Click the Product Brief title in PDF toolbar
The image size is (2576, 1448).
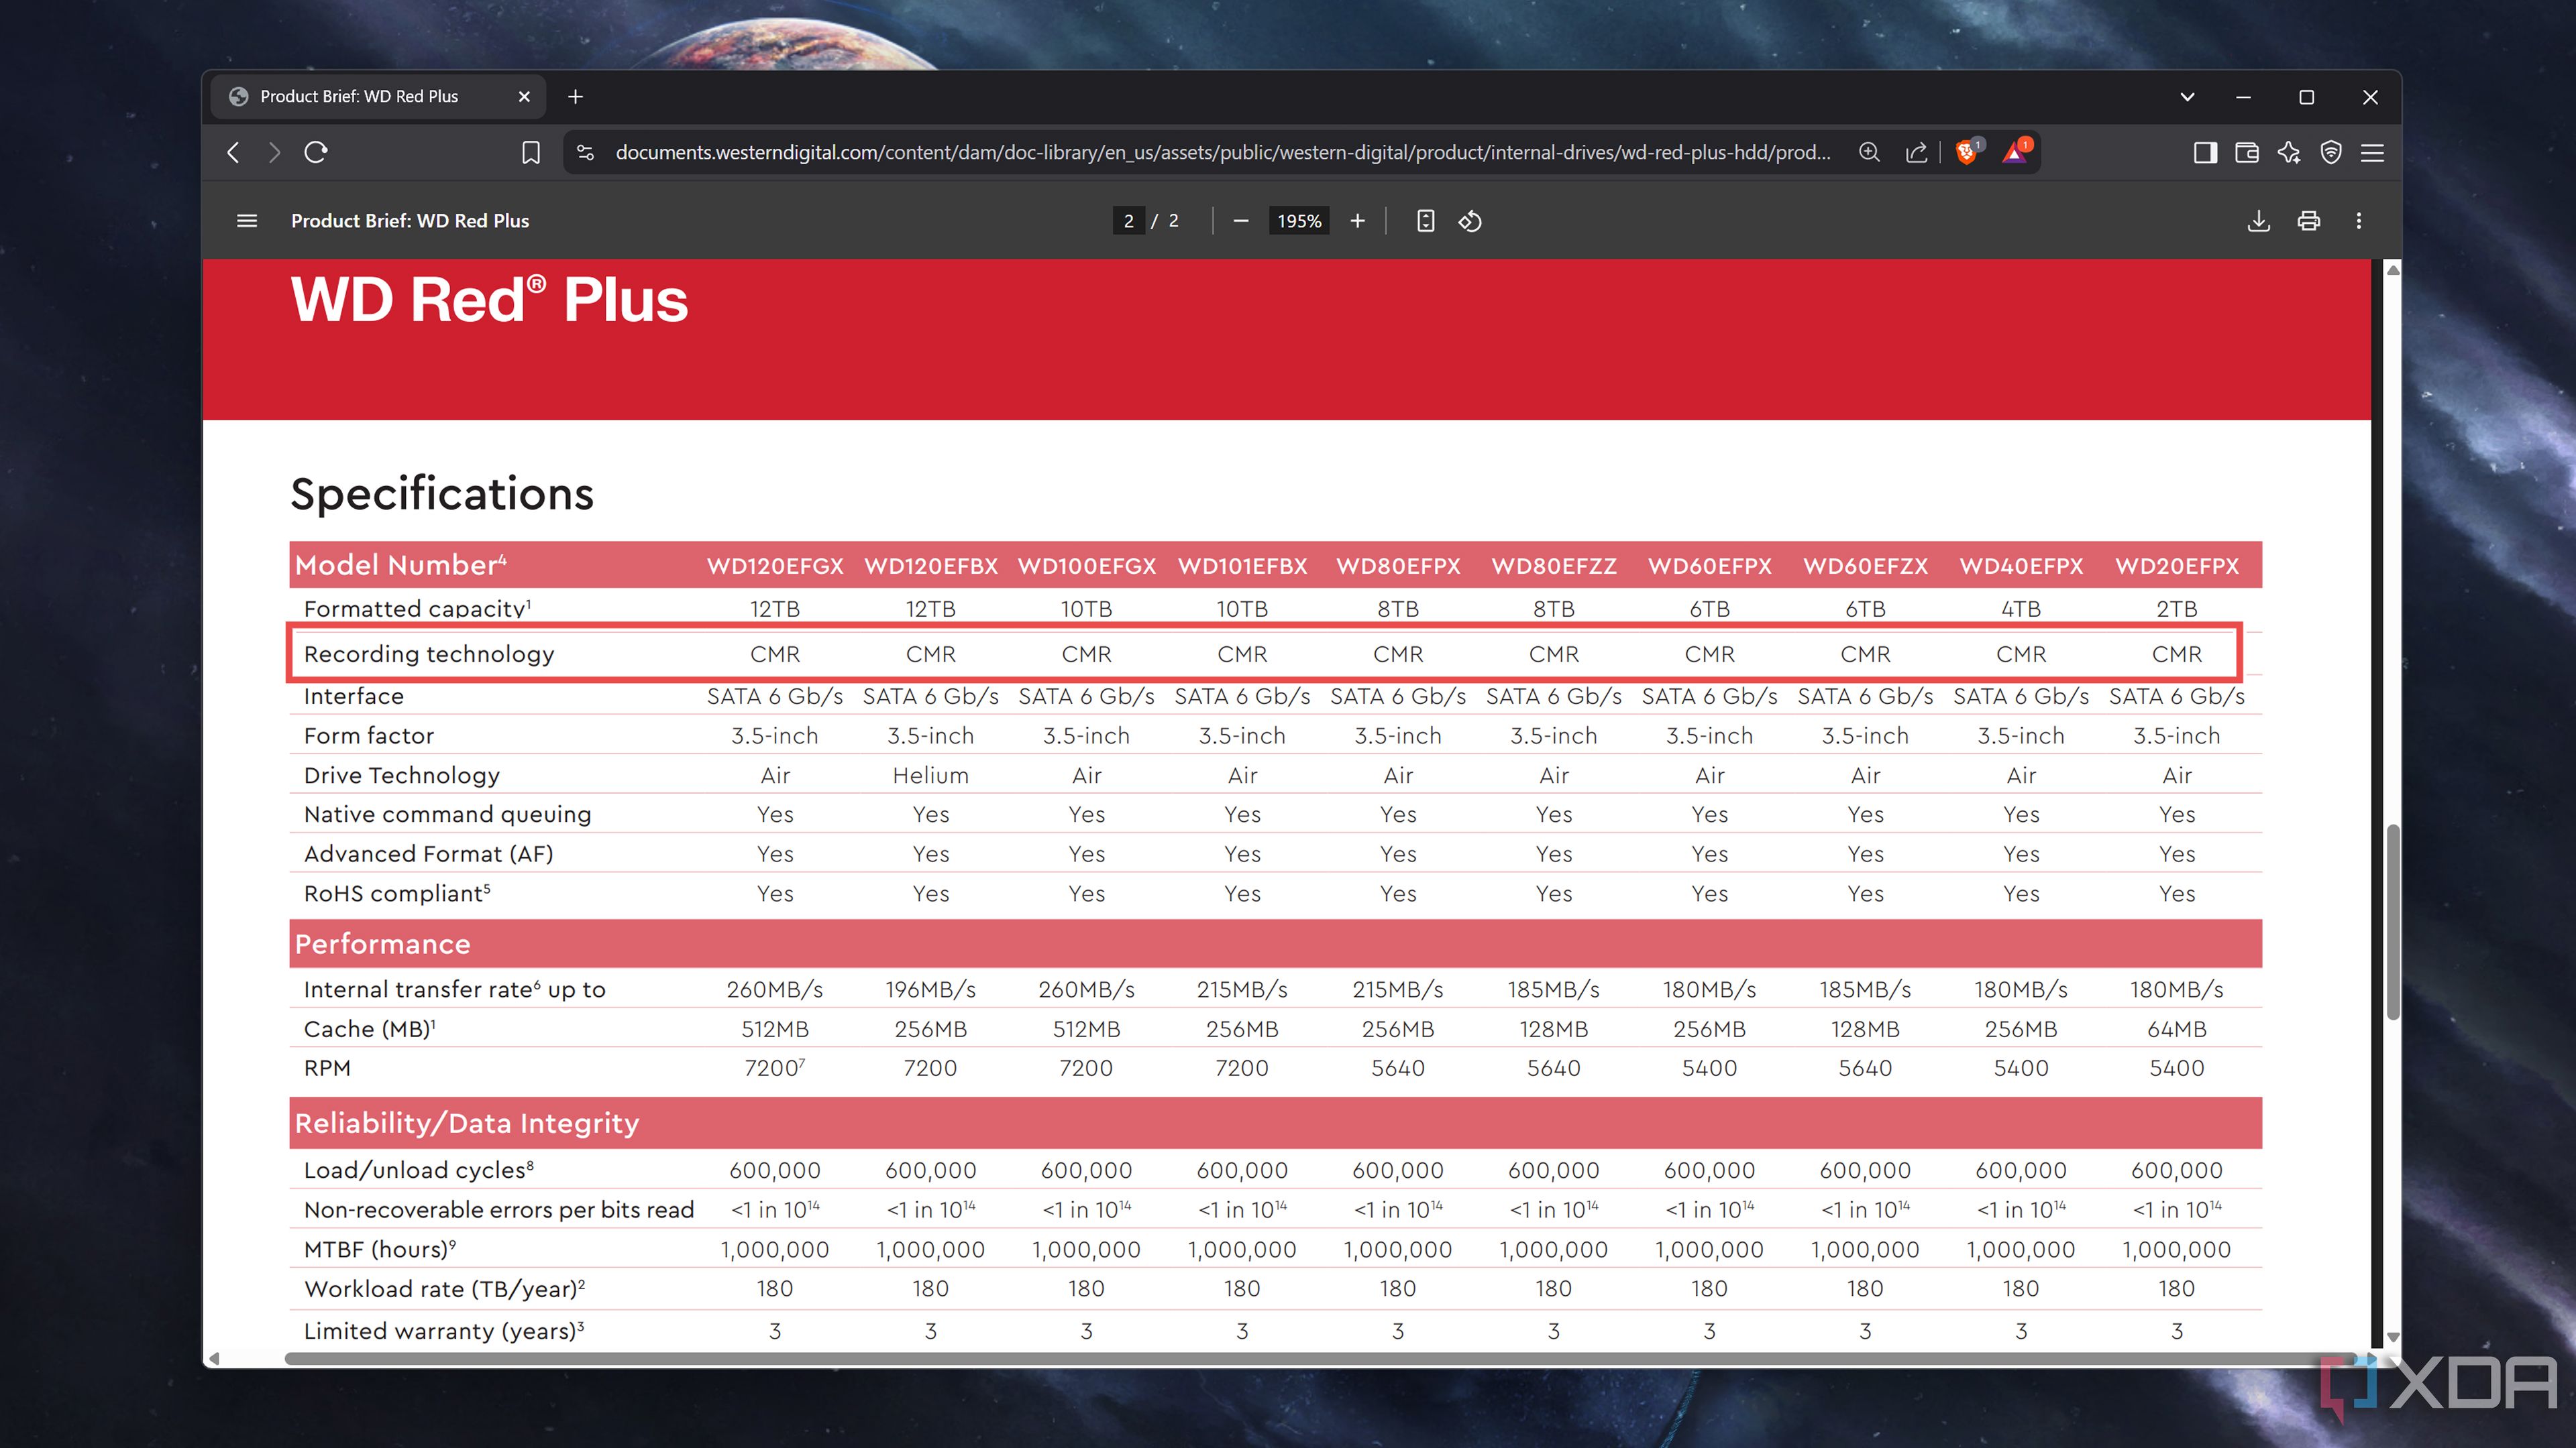click(x=410, y=221)
